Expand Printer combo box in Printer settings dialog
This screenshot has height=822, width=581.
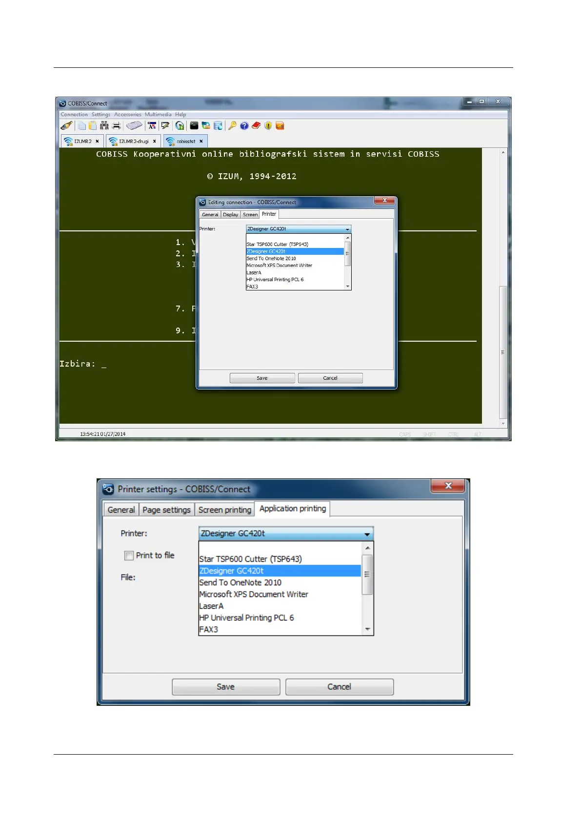pyautogui.click(x=286, y=534)
